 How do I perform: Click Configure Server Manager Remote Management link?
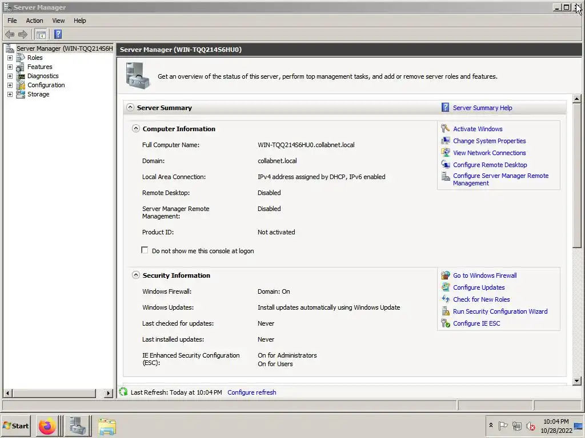click(x=500, y=179)
